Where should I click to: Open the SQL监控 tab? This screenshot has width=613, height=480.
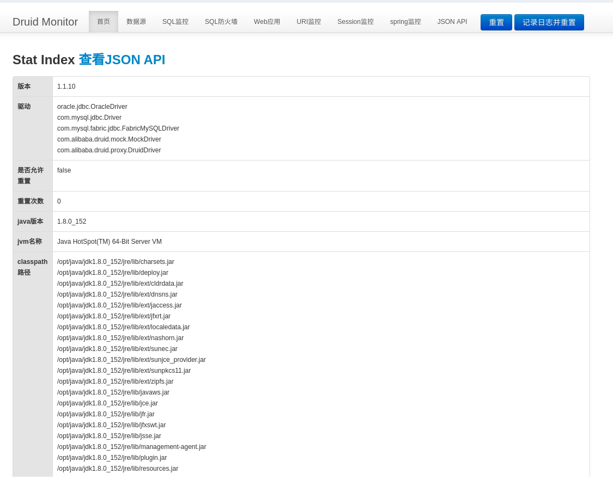[x=175, y=22]
